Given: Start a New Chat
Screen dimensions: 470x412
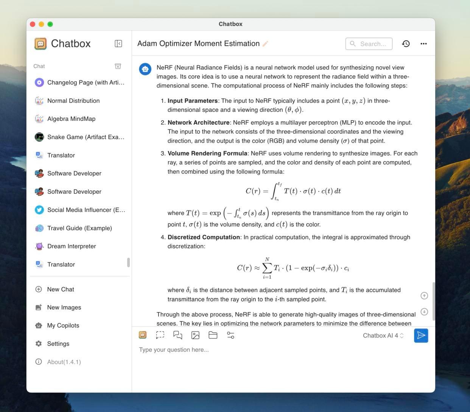Looking at the screenshot, I should tap(60, 289).
